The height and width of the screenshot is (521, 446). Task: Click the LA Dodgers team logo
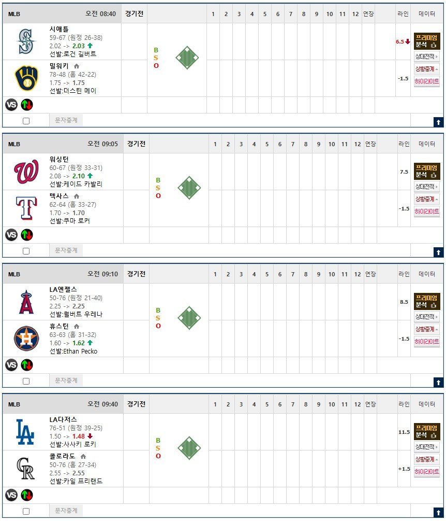click(x=25, y=432)
